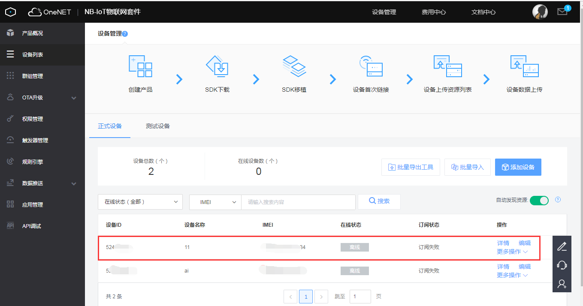Click the search content input field

coord(298,202)
